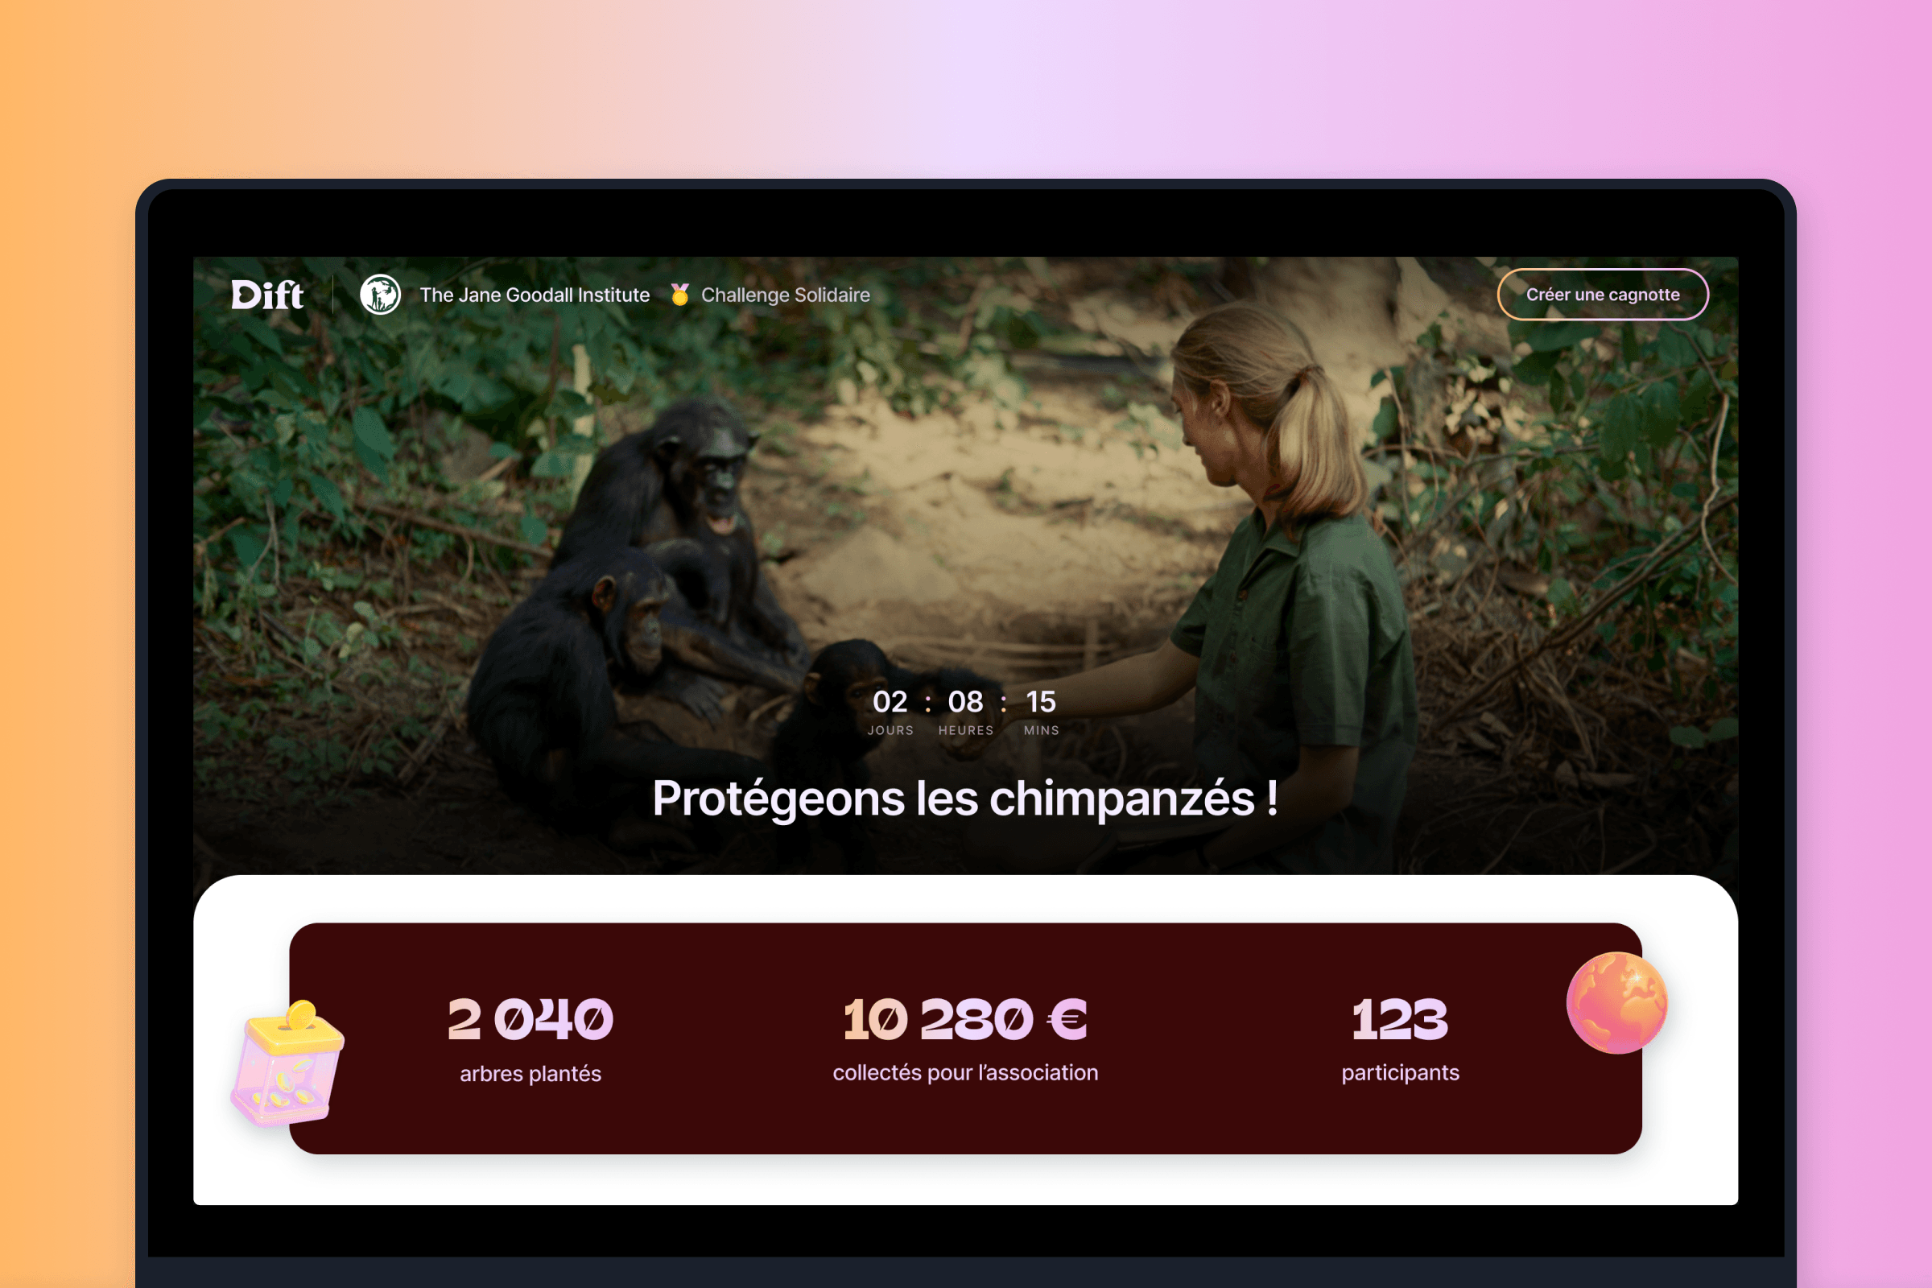Click the pink piggy bank jar icon
Viewport: 1932px width, 1288px height.
[287, 1062]
